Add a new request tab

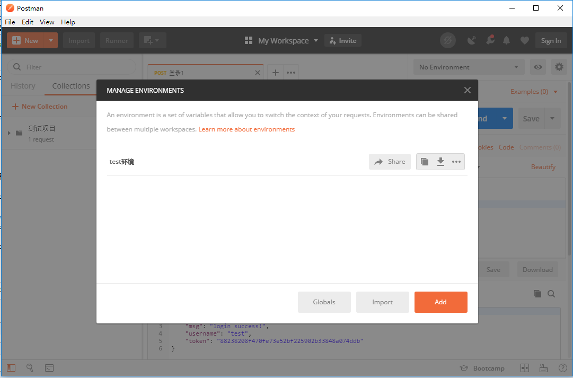coord(276,73)
